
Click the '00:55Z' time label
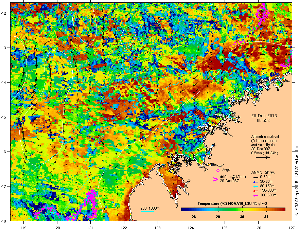264,121
